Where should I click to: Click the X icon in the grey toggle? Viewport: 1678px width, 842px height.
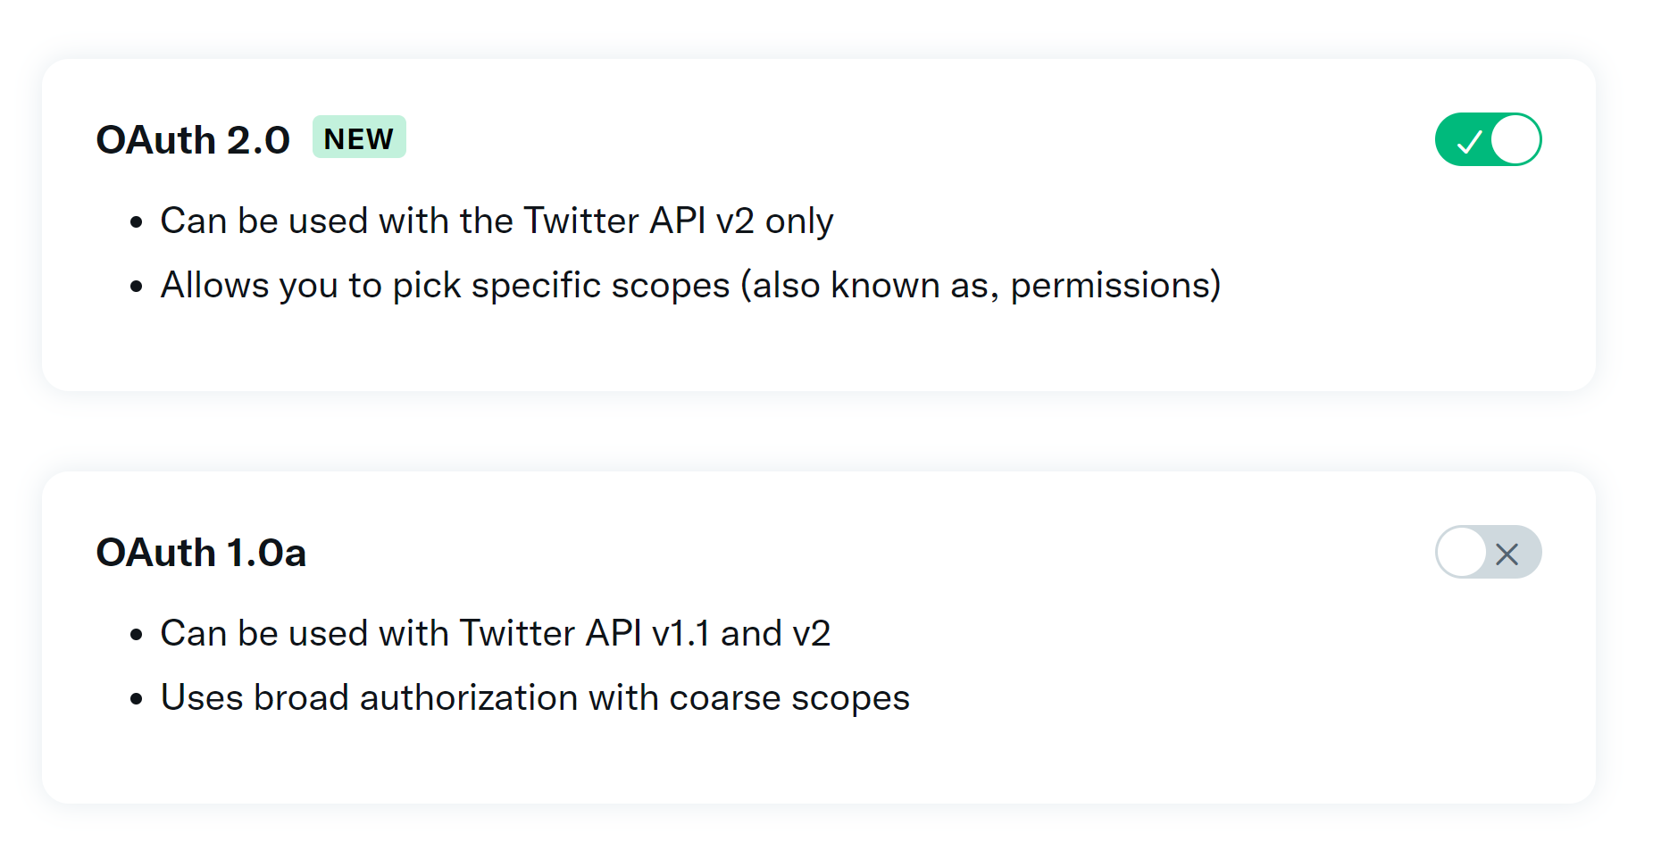tap(1507, 554)
